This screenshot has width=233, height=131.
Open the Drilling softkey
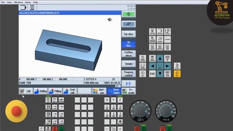click(40, 91)
